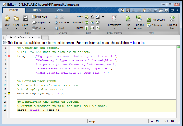Click the yellow plus New icon
Image resolution: width=183 pixels, height=126 pixels.
[x=7, y=18]
